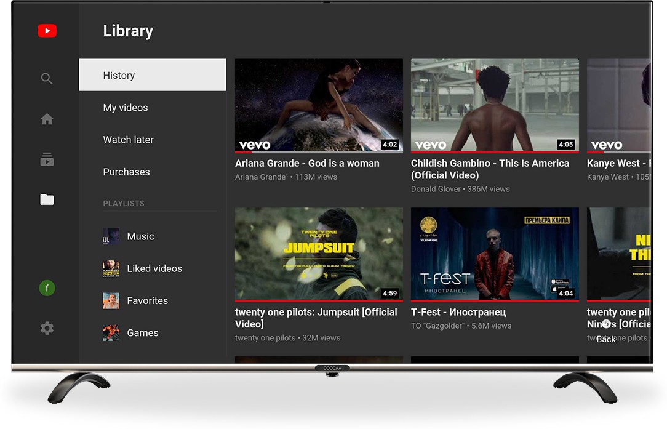Open the Watch later list
667x429 pixels.
(128, 140)
